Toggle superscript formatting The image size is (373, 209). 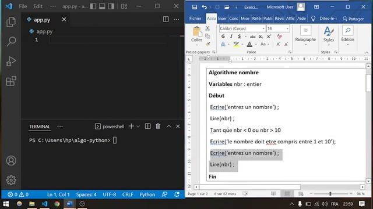[269, 36]
